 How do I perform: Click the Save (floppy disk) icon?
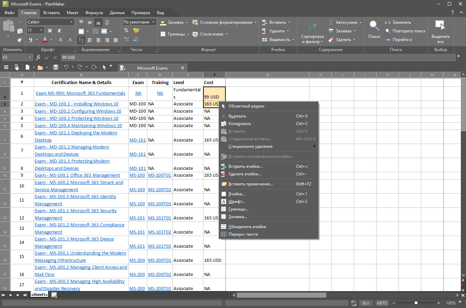(56, 68)
